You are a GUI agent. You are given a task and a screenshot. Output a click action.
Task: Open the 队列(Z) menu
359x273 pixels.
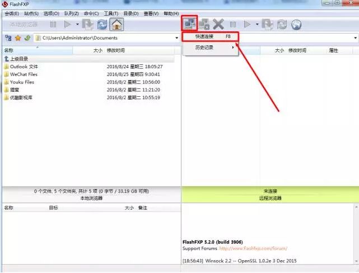coord(72,13)
